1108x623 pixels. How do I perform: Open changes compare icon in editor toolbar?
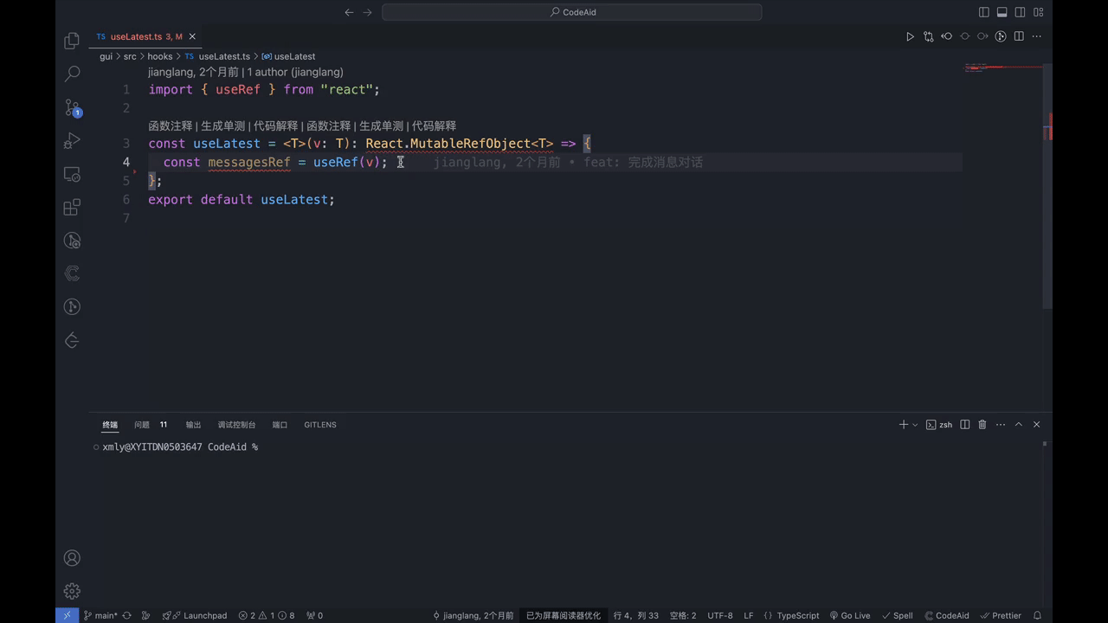(928, 36)
